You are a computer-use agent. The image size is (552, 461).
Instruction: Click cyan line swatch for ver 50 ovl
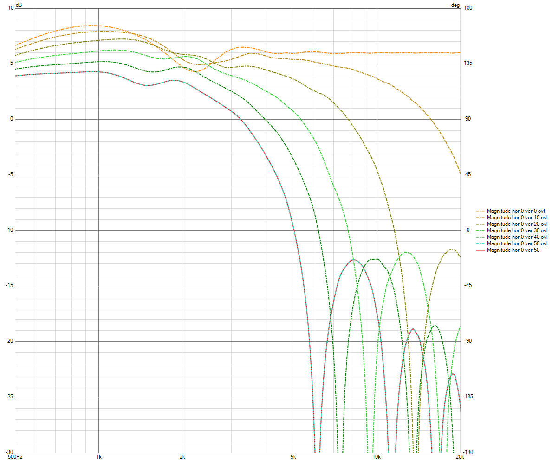pyautogui.click(x=480, y=243)
